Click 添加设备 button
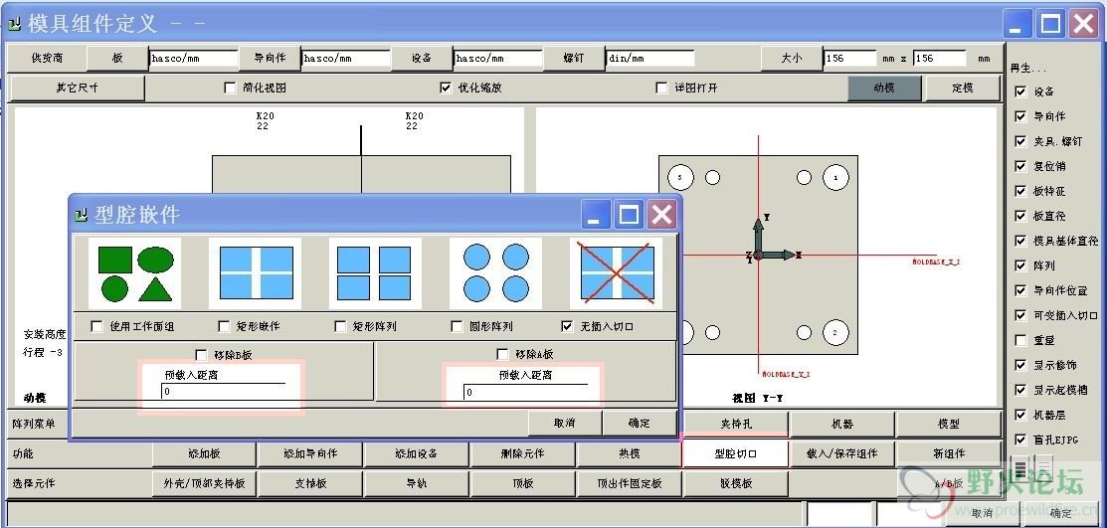1107x528 pixels. (417, 453)
